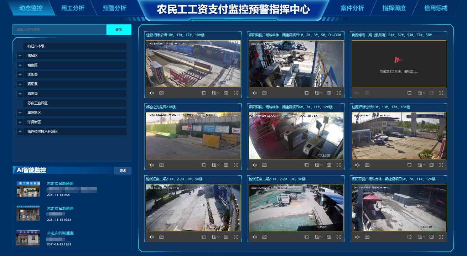The height and width of the screenshot is (256, 467).
Task: Expand the 宿城区 tree node
Action: coord(20,56)
